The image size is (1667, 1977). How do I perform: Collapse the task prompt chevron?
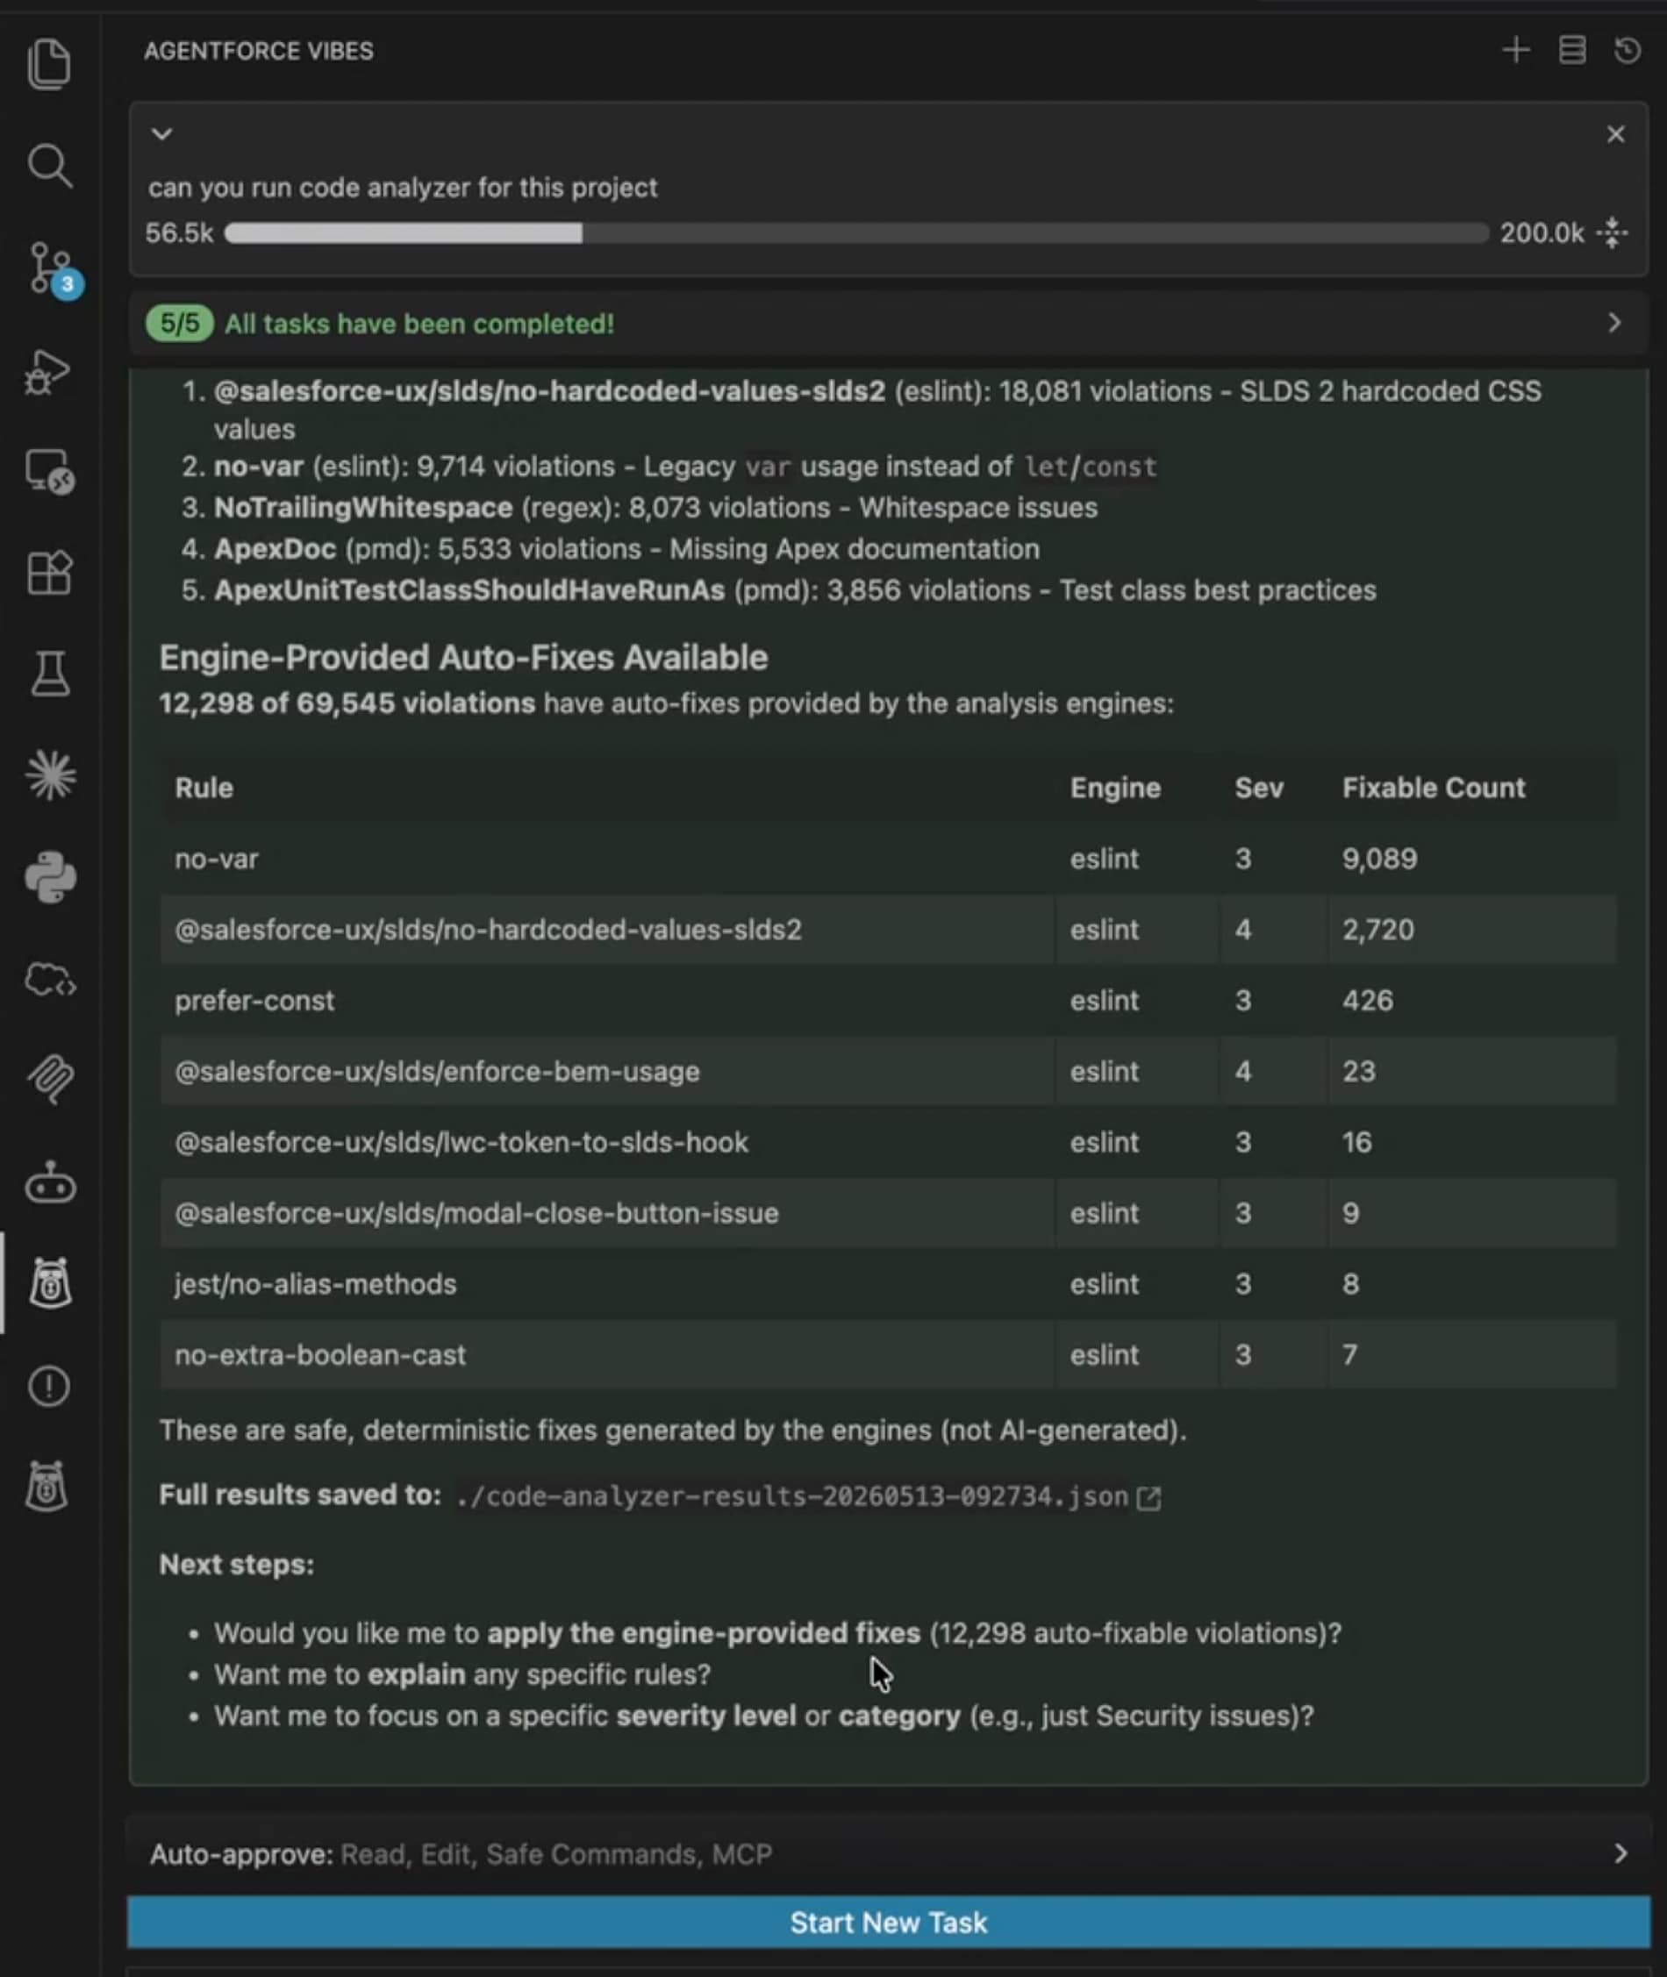[x=162, y=134]
